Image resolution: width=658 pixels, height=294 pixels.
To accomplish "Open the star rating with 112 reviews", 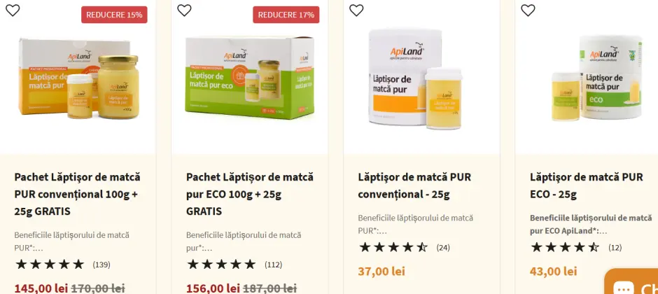I will point(234,265).
